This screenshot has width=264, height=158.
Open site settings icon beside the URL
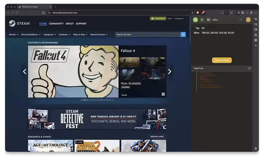pyautogui.click(x=49, y=13)
